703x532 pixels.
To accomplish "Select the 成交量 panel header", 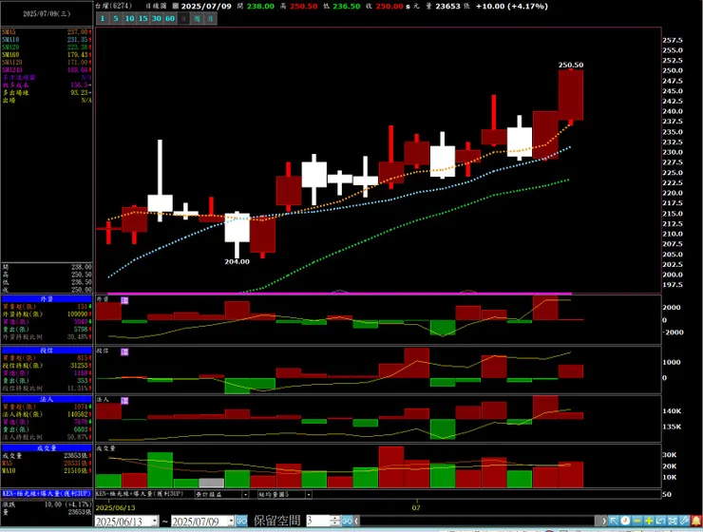I will point(47,447).
